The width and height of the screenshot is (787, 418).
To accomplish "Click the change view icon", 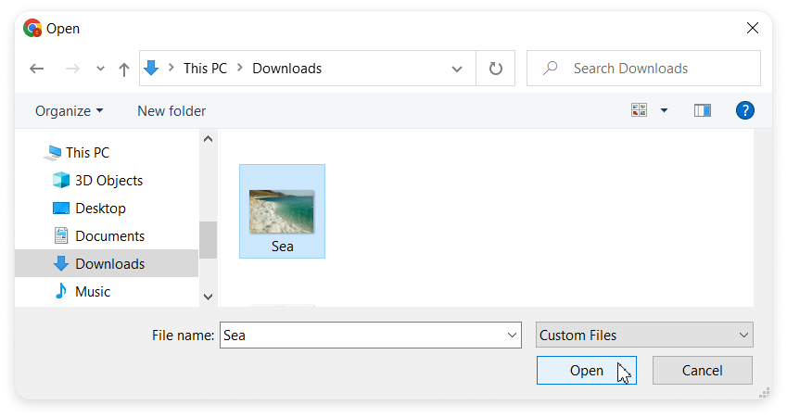I will tap(639, 110).
